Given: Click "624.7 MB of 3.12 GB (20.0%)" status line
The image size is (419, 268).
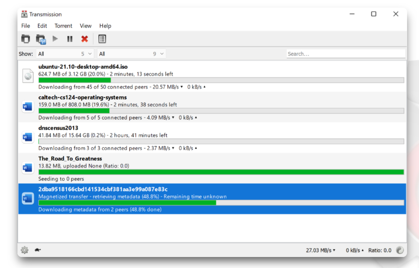Looking at the screenshot, I should click(106, 74).
